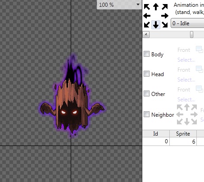The image size is (204, 182).
Task: Select the right direction arrow
Action: [165, 16]
